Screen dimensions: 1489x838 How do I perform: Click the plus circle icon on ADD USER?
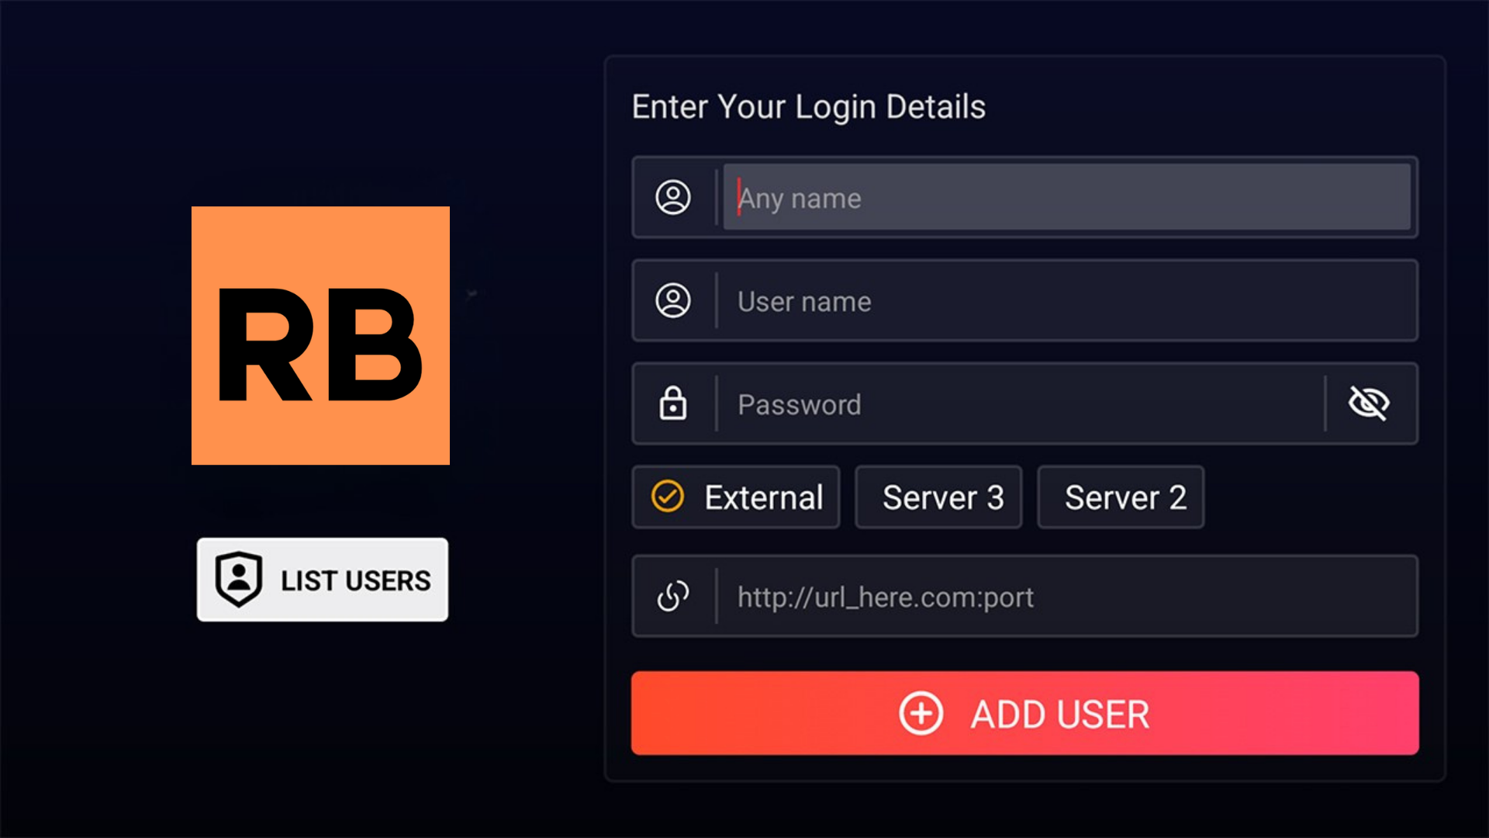click(921, 713)
